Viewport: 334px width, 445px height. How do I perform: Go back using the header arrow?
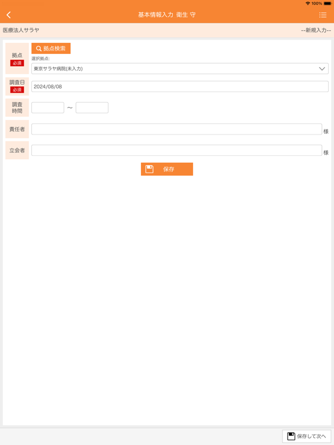tap(9, 14)
